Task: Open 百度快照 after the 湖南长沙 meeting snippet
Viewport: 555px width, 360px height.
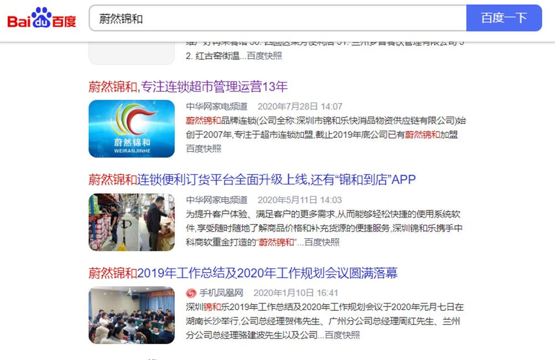Action: coord(342,335)
